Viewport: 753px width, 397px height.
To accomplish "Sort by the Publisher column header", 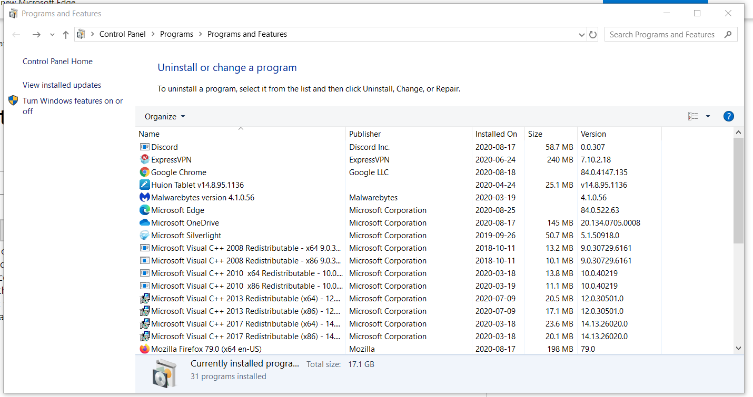I will [409, 134].
